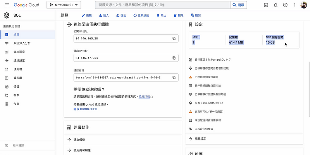Click warning icon beside 非高可用性

click(x=190, y=112)
